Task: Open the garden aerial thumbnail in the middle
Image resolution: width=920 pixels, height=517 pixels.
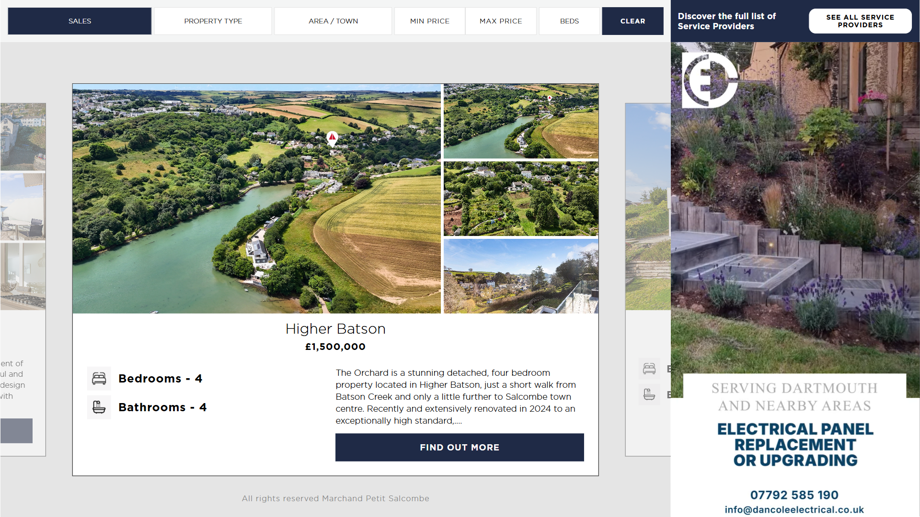Action: click(521, 199)
